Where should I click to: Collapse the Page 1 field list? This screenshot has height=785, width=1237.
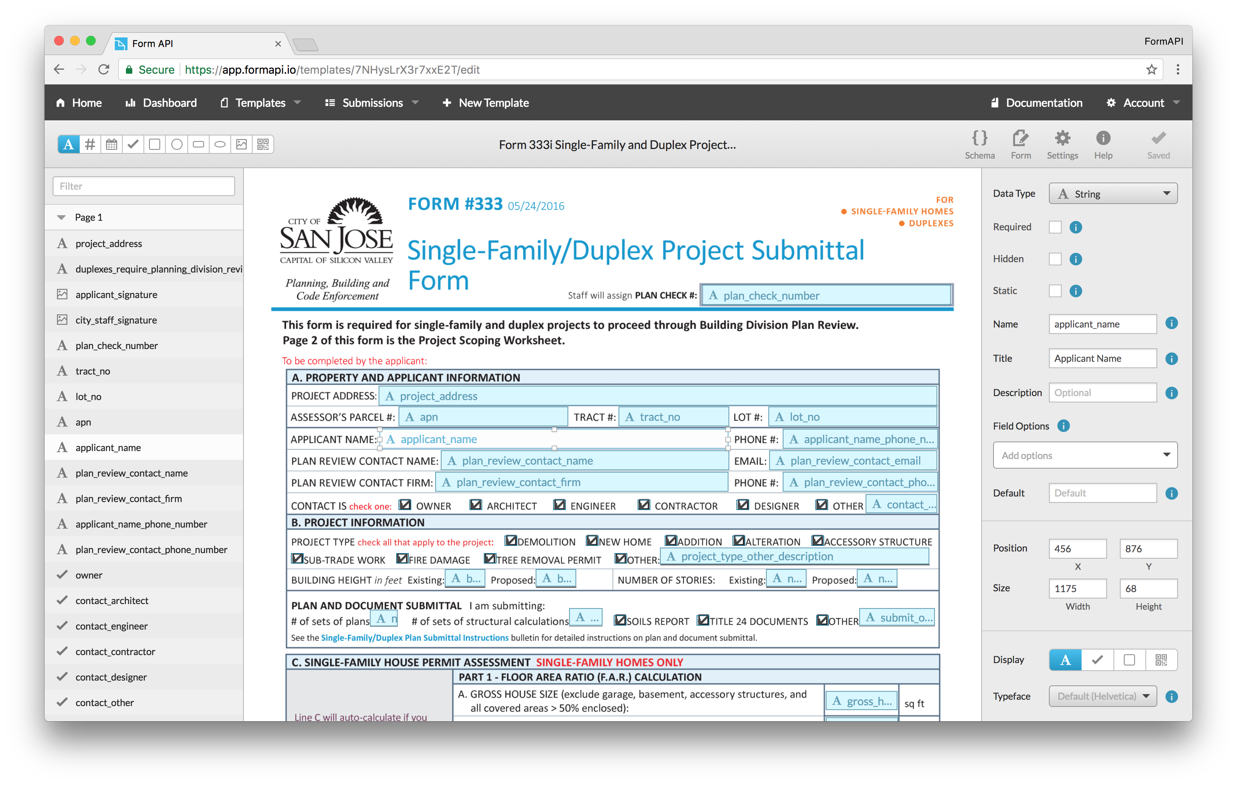61,217
